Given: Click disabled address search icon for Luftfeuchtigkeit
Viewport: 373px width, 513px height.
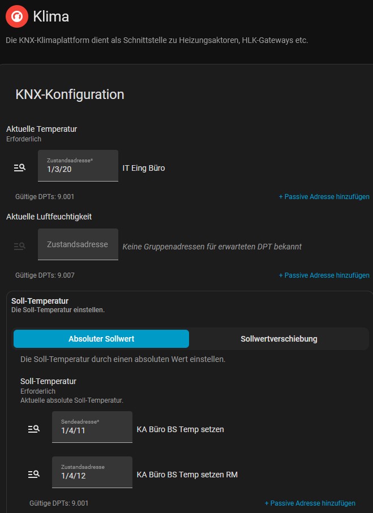Looking at the screenshot, I should (20, 246).
